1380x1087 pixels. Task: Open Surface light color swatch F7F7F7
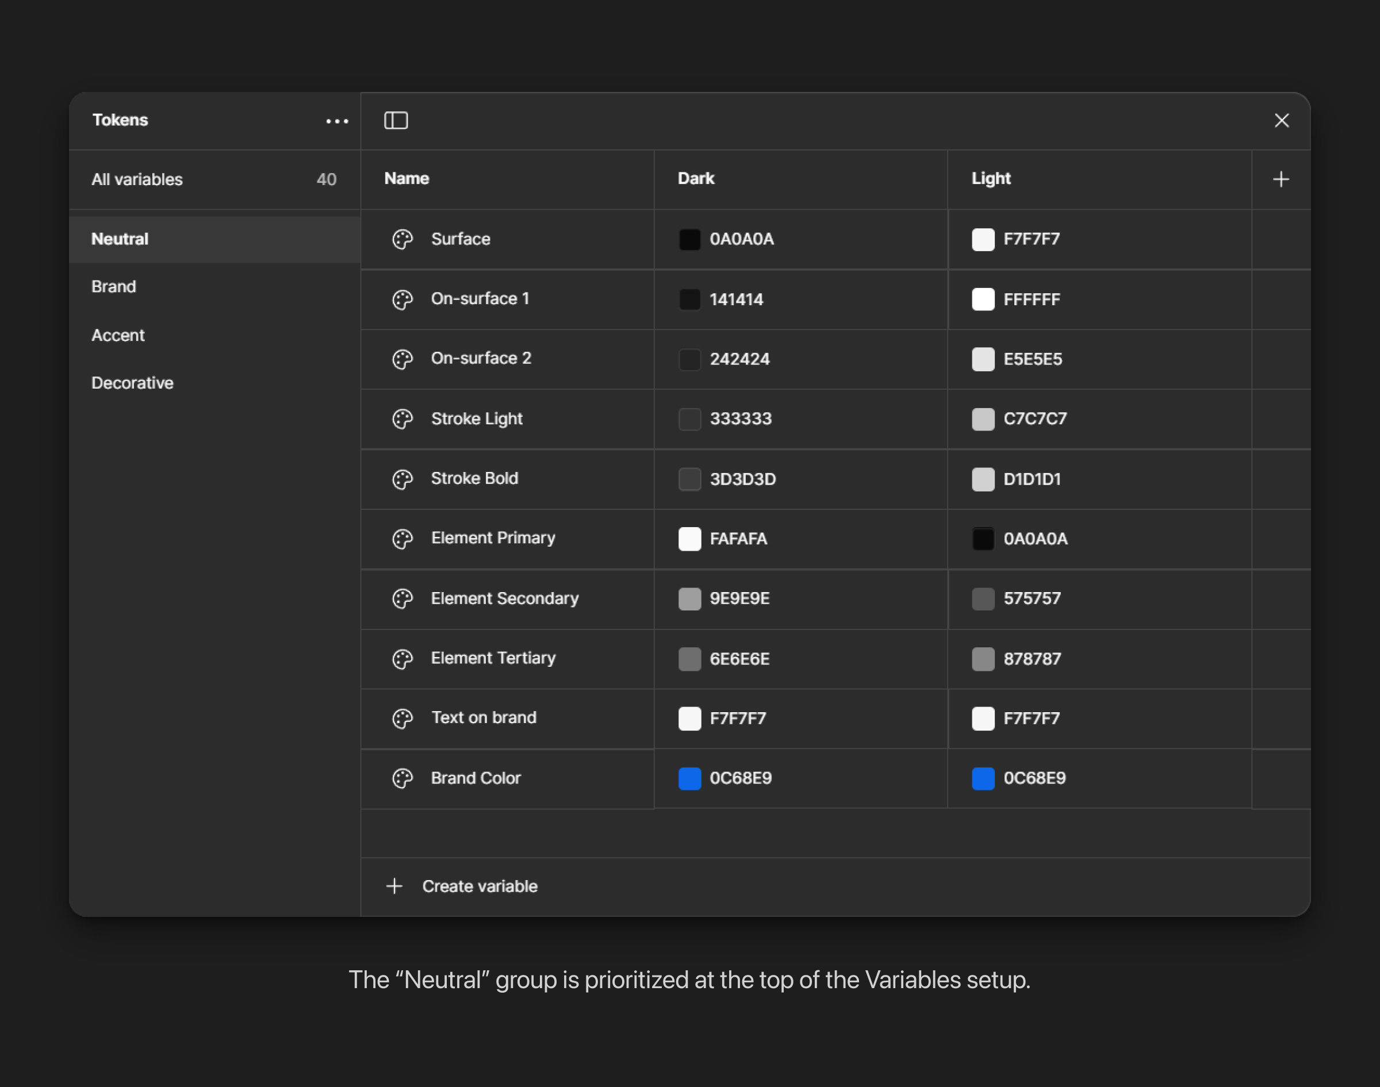point(983,239)
